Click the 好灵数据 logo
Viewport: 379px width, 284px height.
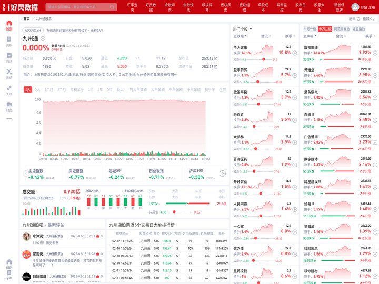(21, 7)
